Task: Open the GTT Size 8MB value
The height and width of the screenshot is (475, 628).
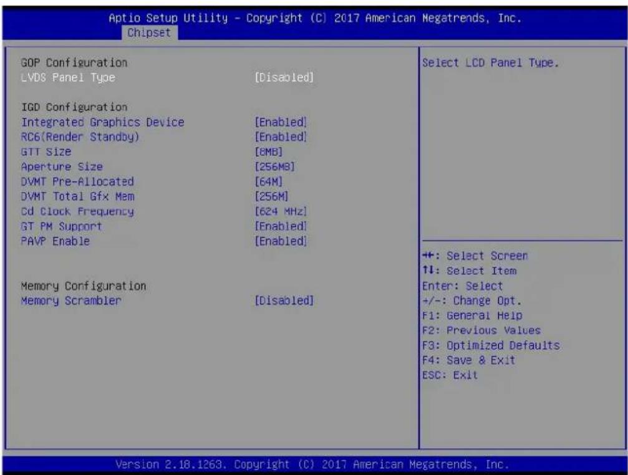Action: pyautogui.click(x=269, y=152)
